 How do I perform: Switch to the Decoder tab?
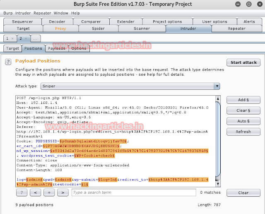(x=57, y=22)
